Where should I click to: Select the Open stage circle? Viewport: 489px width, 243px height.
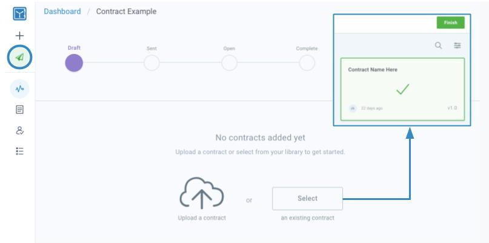pyautogui.click(x=229, y=62)
